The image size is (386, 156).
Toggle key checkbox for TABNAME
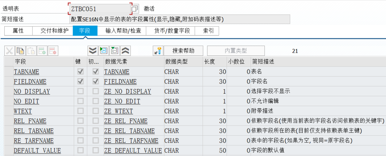(x=80, y=71)
